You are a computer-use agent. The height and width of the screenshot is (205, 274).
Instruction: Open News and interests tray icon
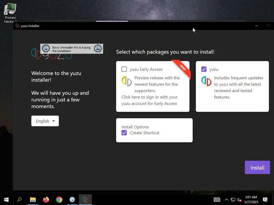click(x=217, y=200)
